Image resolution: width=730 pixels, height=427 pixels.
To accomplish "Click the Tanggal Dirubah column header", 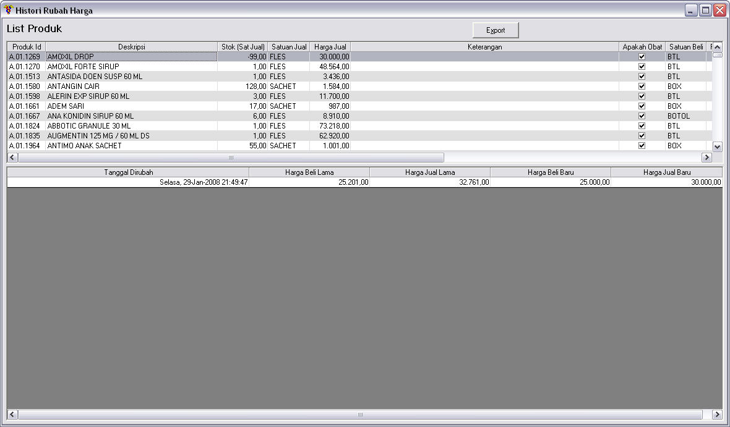I will tap(129, 172).
